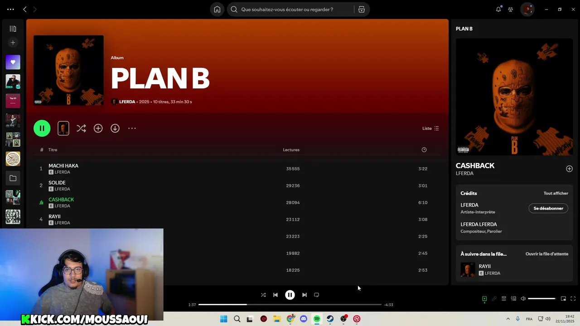Add CASHBACK to Liked Songs in the side panel
580x326 pixels.
click(x=569, y=169)
